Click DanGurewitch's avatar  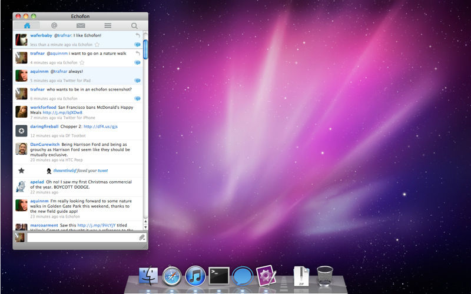pyautogui.click(x=21, y=149)
